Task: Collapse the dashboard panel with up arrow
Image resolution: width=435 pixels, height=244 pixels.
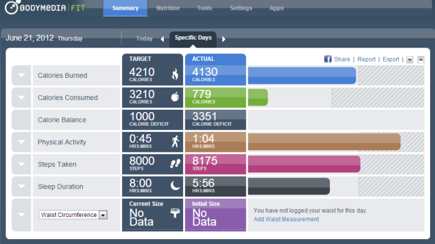Action: (421, 60)
